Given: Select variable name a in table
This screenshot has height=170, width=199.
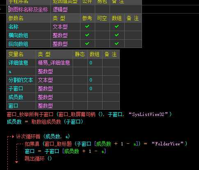Looking at the screenshot, I should pyautogui.click(x=10, y=72).
